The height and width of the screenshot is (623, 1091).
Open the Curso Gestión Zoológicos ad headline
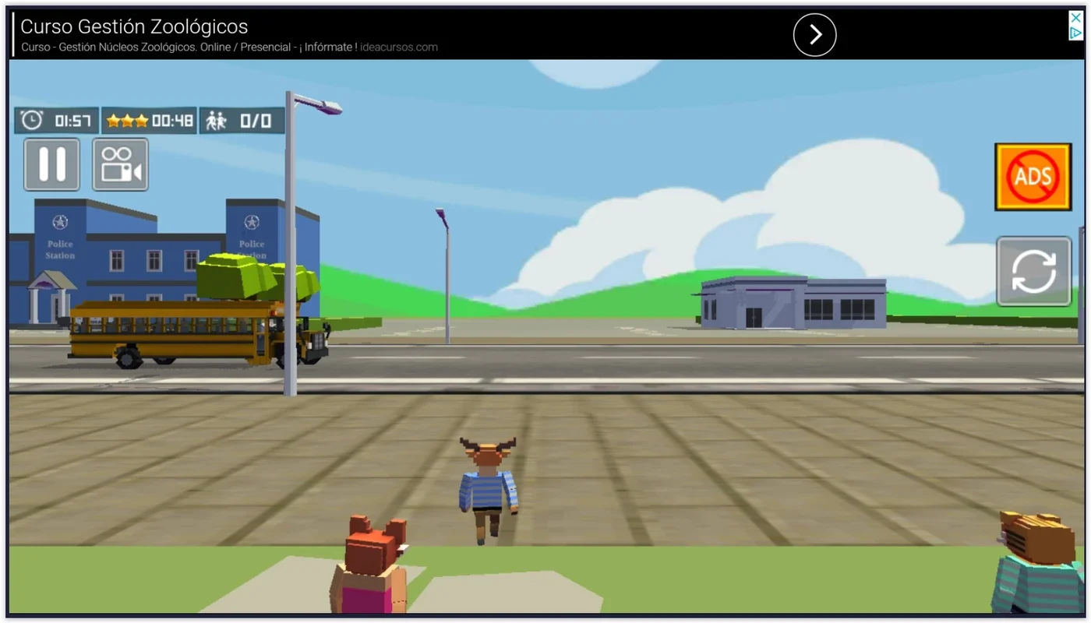(134, 26)
